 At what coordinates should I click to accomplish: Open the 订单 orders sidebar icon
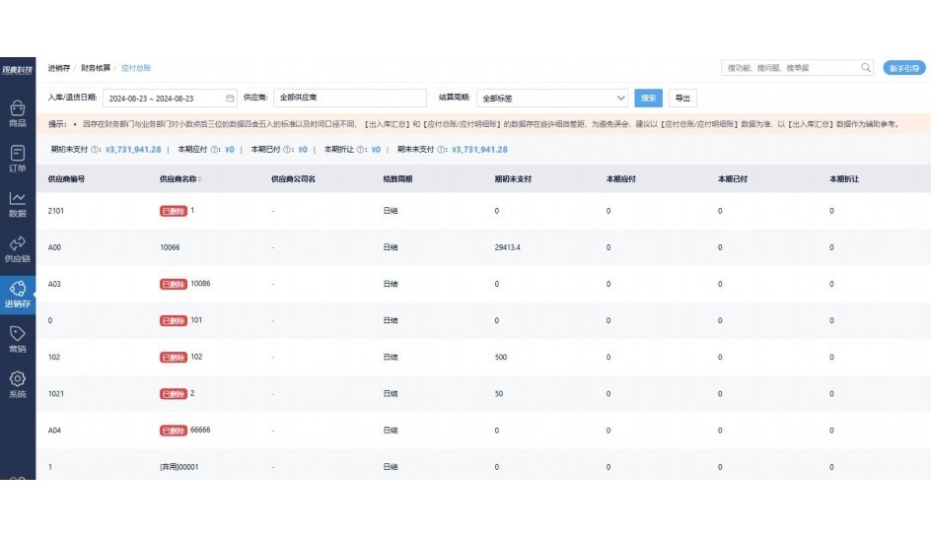(x=18, y=154)
